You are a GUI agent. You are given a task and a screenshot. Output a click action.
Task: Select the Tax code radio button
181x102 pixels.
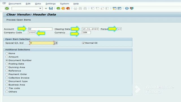pos(7,88)
